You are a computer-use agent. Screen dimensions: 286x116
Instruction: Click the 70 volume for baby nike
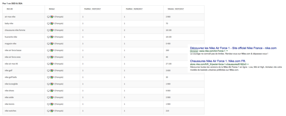[167, 23]
